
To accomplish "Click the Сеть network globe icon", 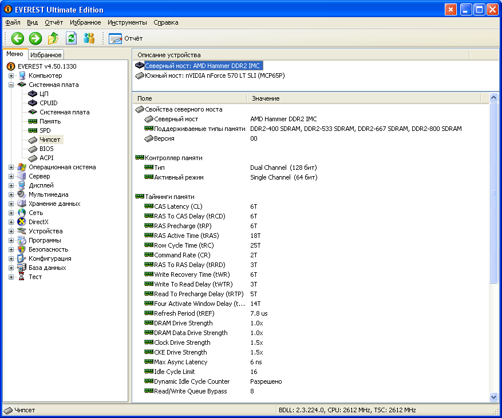I will pos(22,213).
